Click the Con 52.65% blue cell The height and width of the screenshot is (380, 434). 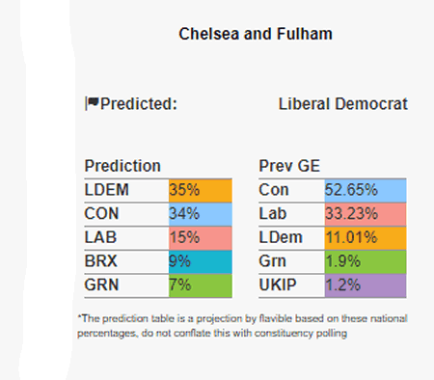[x=366, y=190]
